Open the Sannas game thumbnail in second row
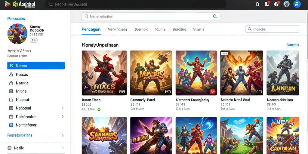The height and width of the screenshot is (154, 308). coord(104,136)
